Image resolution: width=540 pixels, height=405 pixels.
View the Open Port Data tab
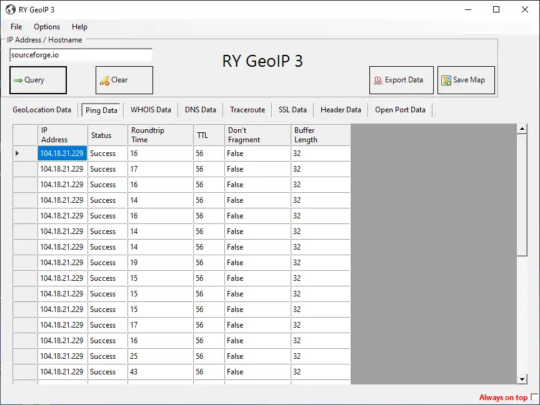[x=400, y=110]
